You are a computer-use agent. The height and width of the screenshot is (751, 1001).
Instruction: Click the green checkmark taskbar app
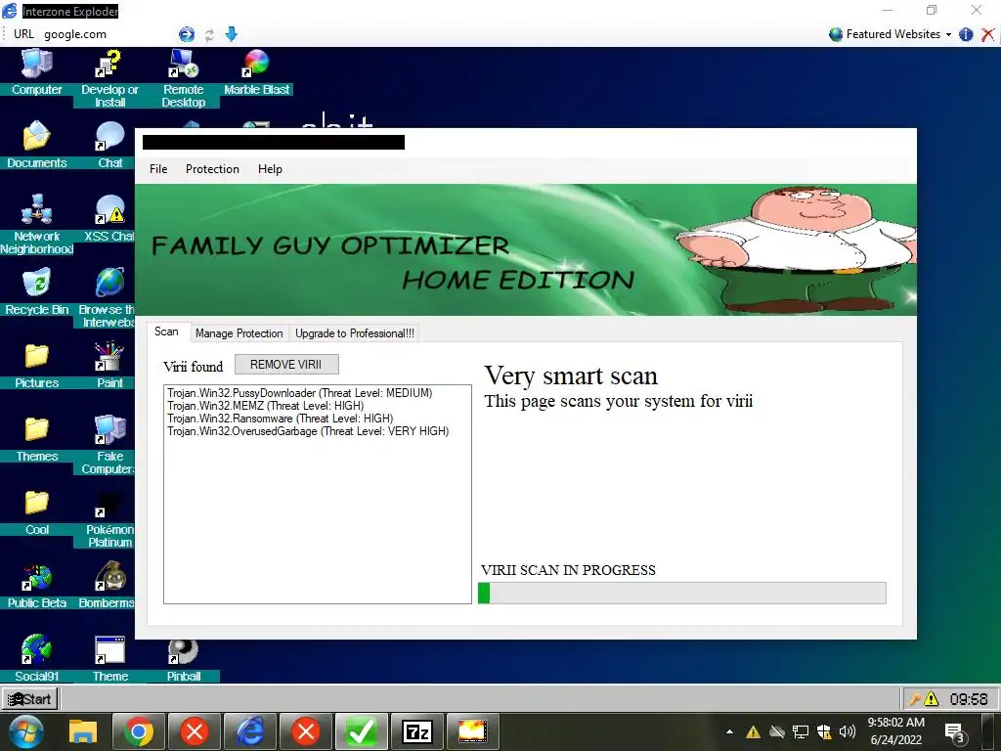coord(362,731)
